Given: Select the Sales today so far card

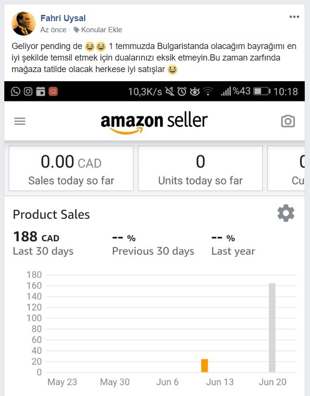Looking at the screenshot, I should point(71,169).
